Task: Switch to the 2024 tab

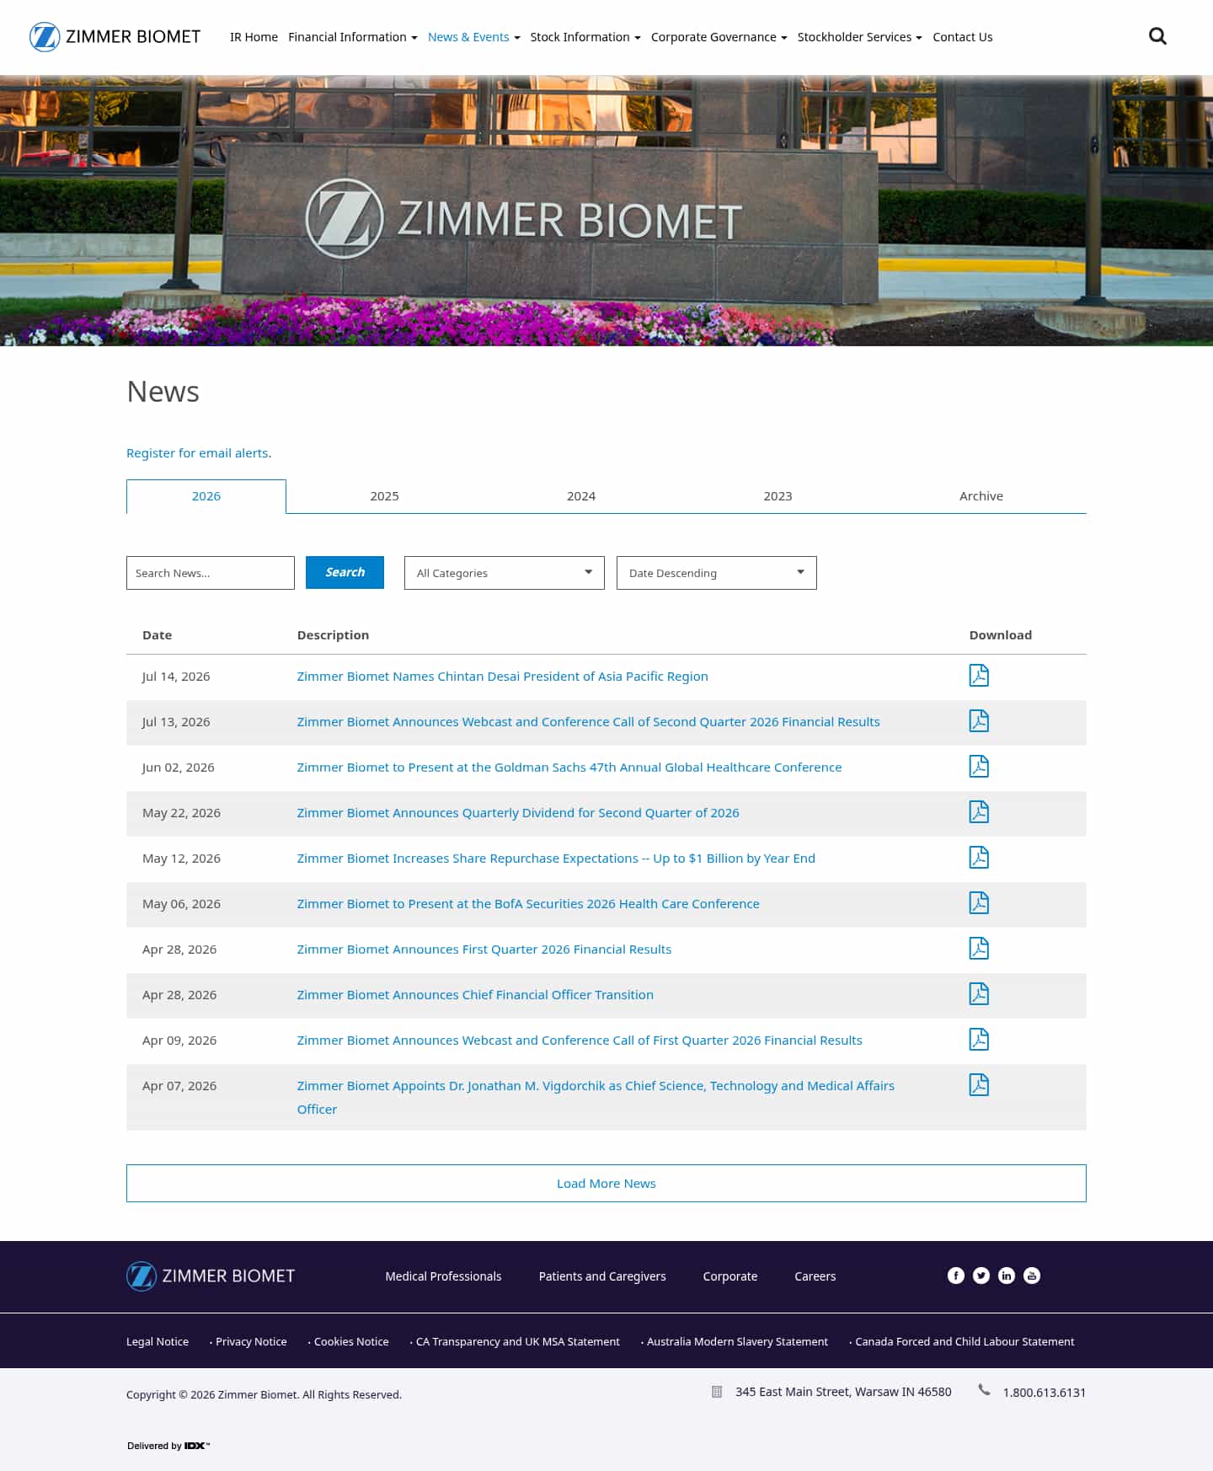Action: point(581,496)
